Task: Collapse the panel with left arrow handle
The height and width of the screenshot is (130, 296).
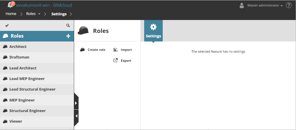Action: pyautogui.click(x=76, y=116)
